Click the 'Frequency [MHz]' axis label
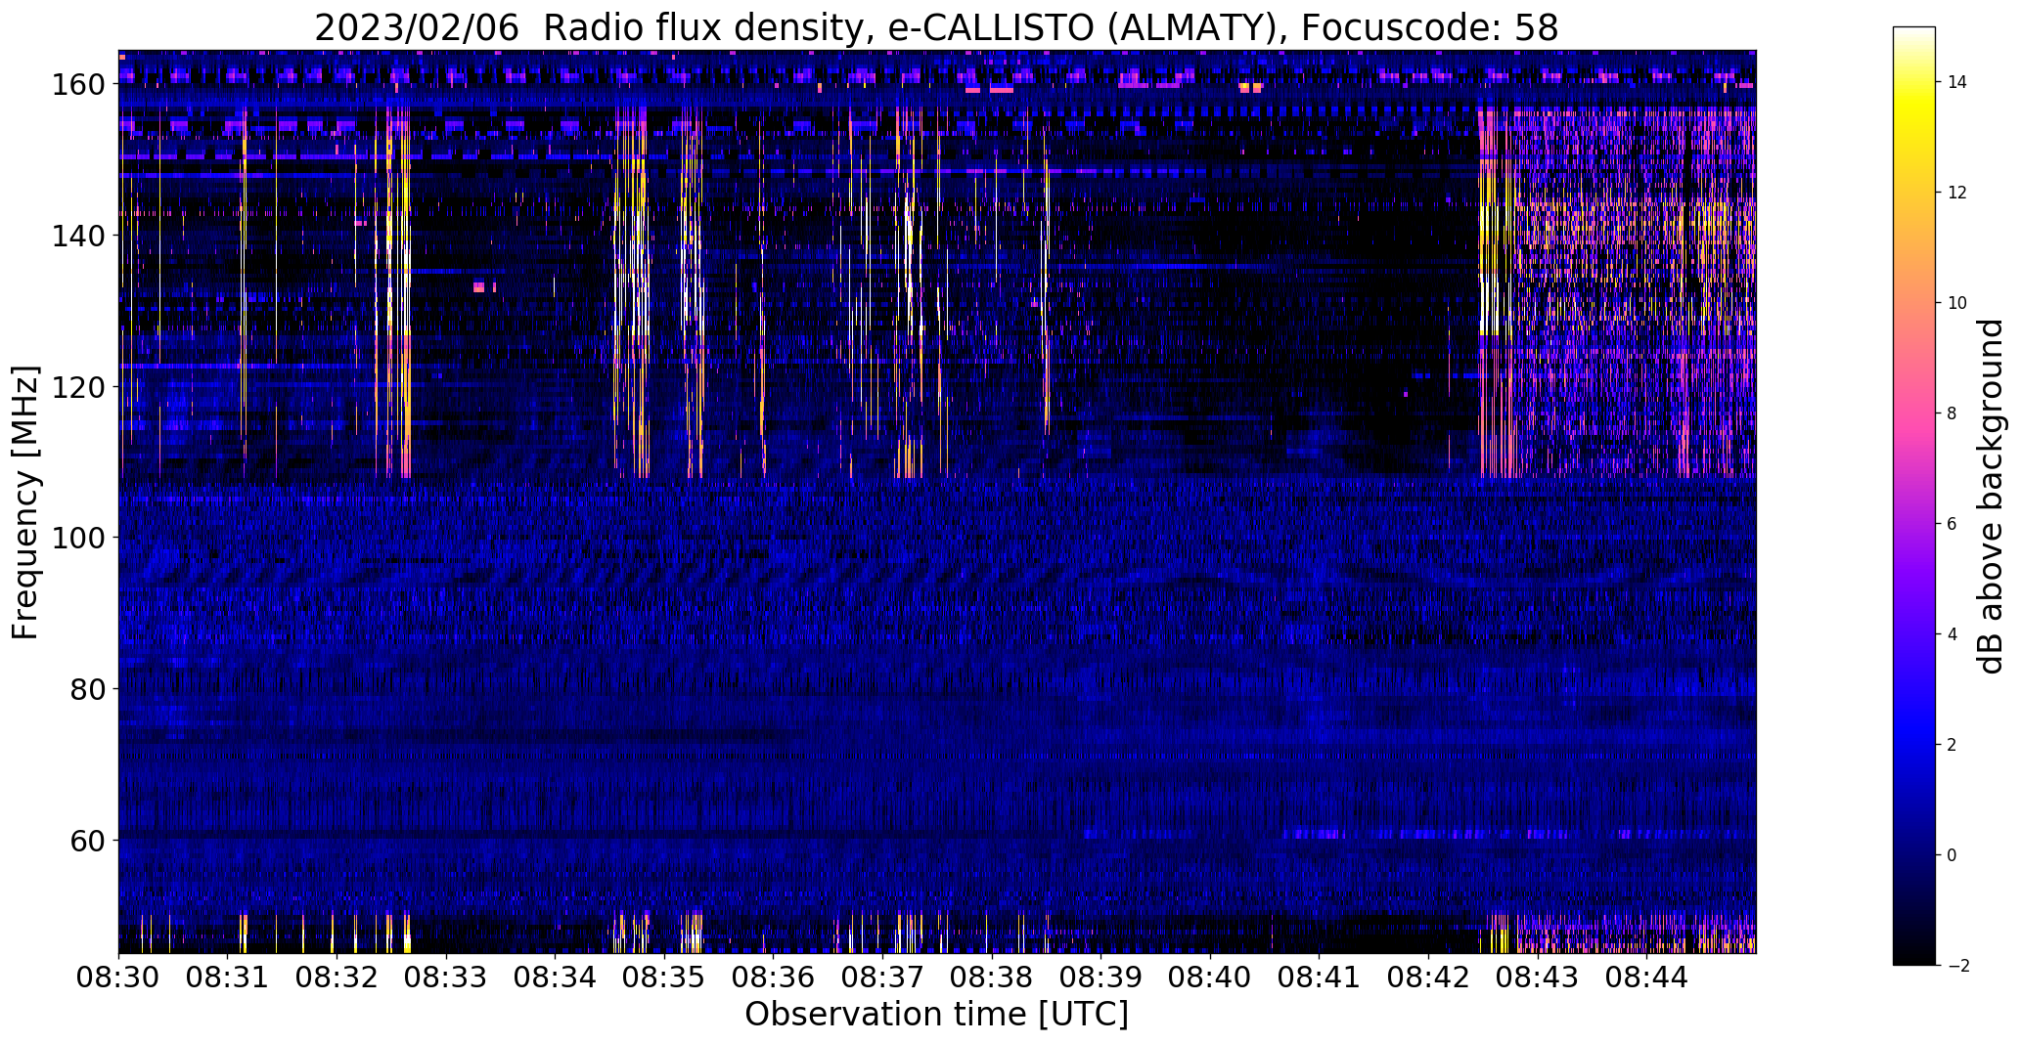 pos(25,502)
